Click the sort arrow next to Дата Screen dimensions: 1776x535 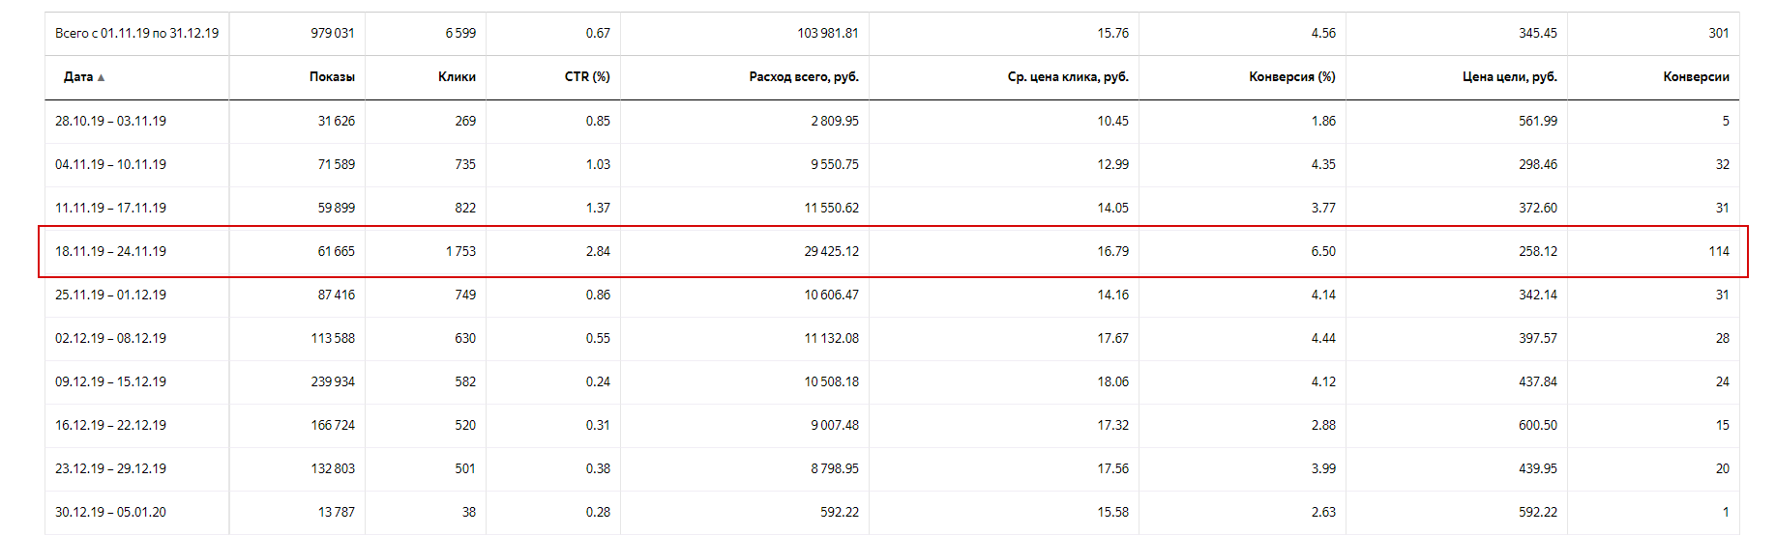pos(101,77)
